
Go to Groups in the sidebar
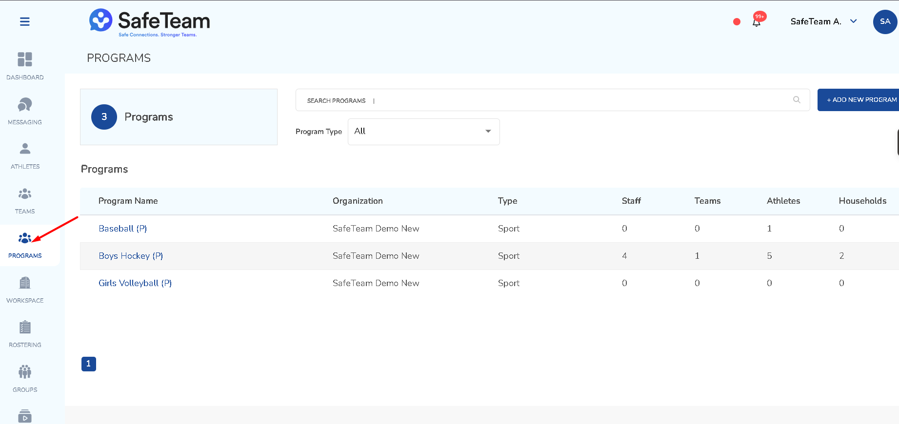coord(25,379)
